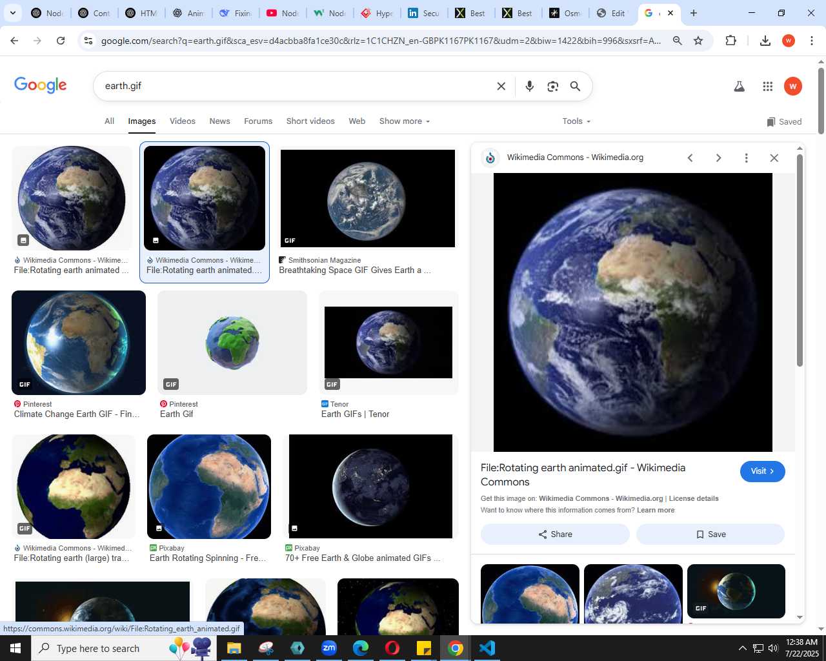Click the Windows taskbar search box
Screen dimensions: 826x661
123,648
